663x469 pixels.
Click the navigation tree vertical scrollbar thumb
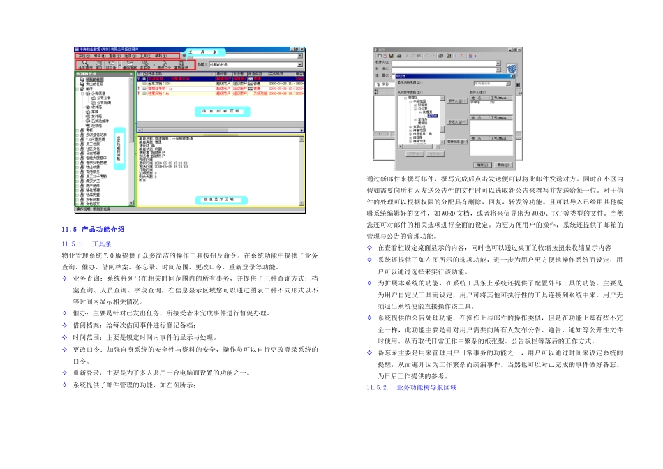point(131,112)
